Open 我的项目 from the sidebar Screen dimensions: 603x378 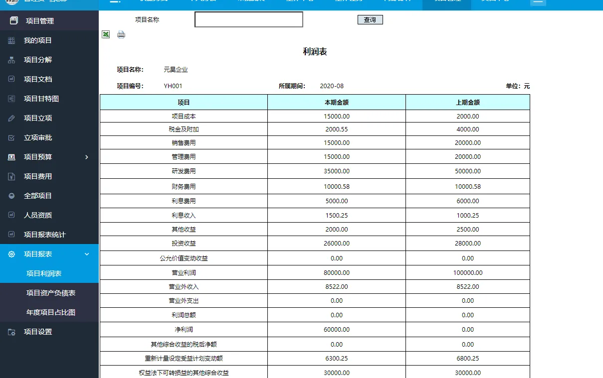click(38, 40)
